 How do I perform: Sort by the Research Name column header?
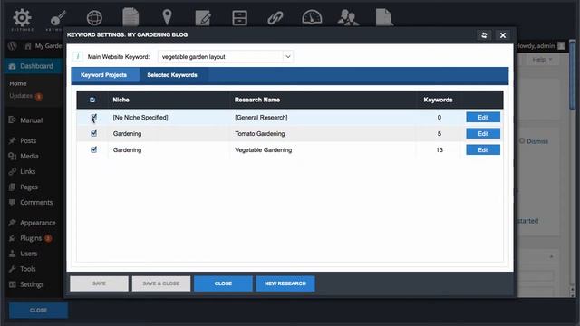coord(257,100)
